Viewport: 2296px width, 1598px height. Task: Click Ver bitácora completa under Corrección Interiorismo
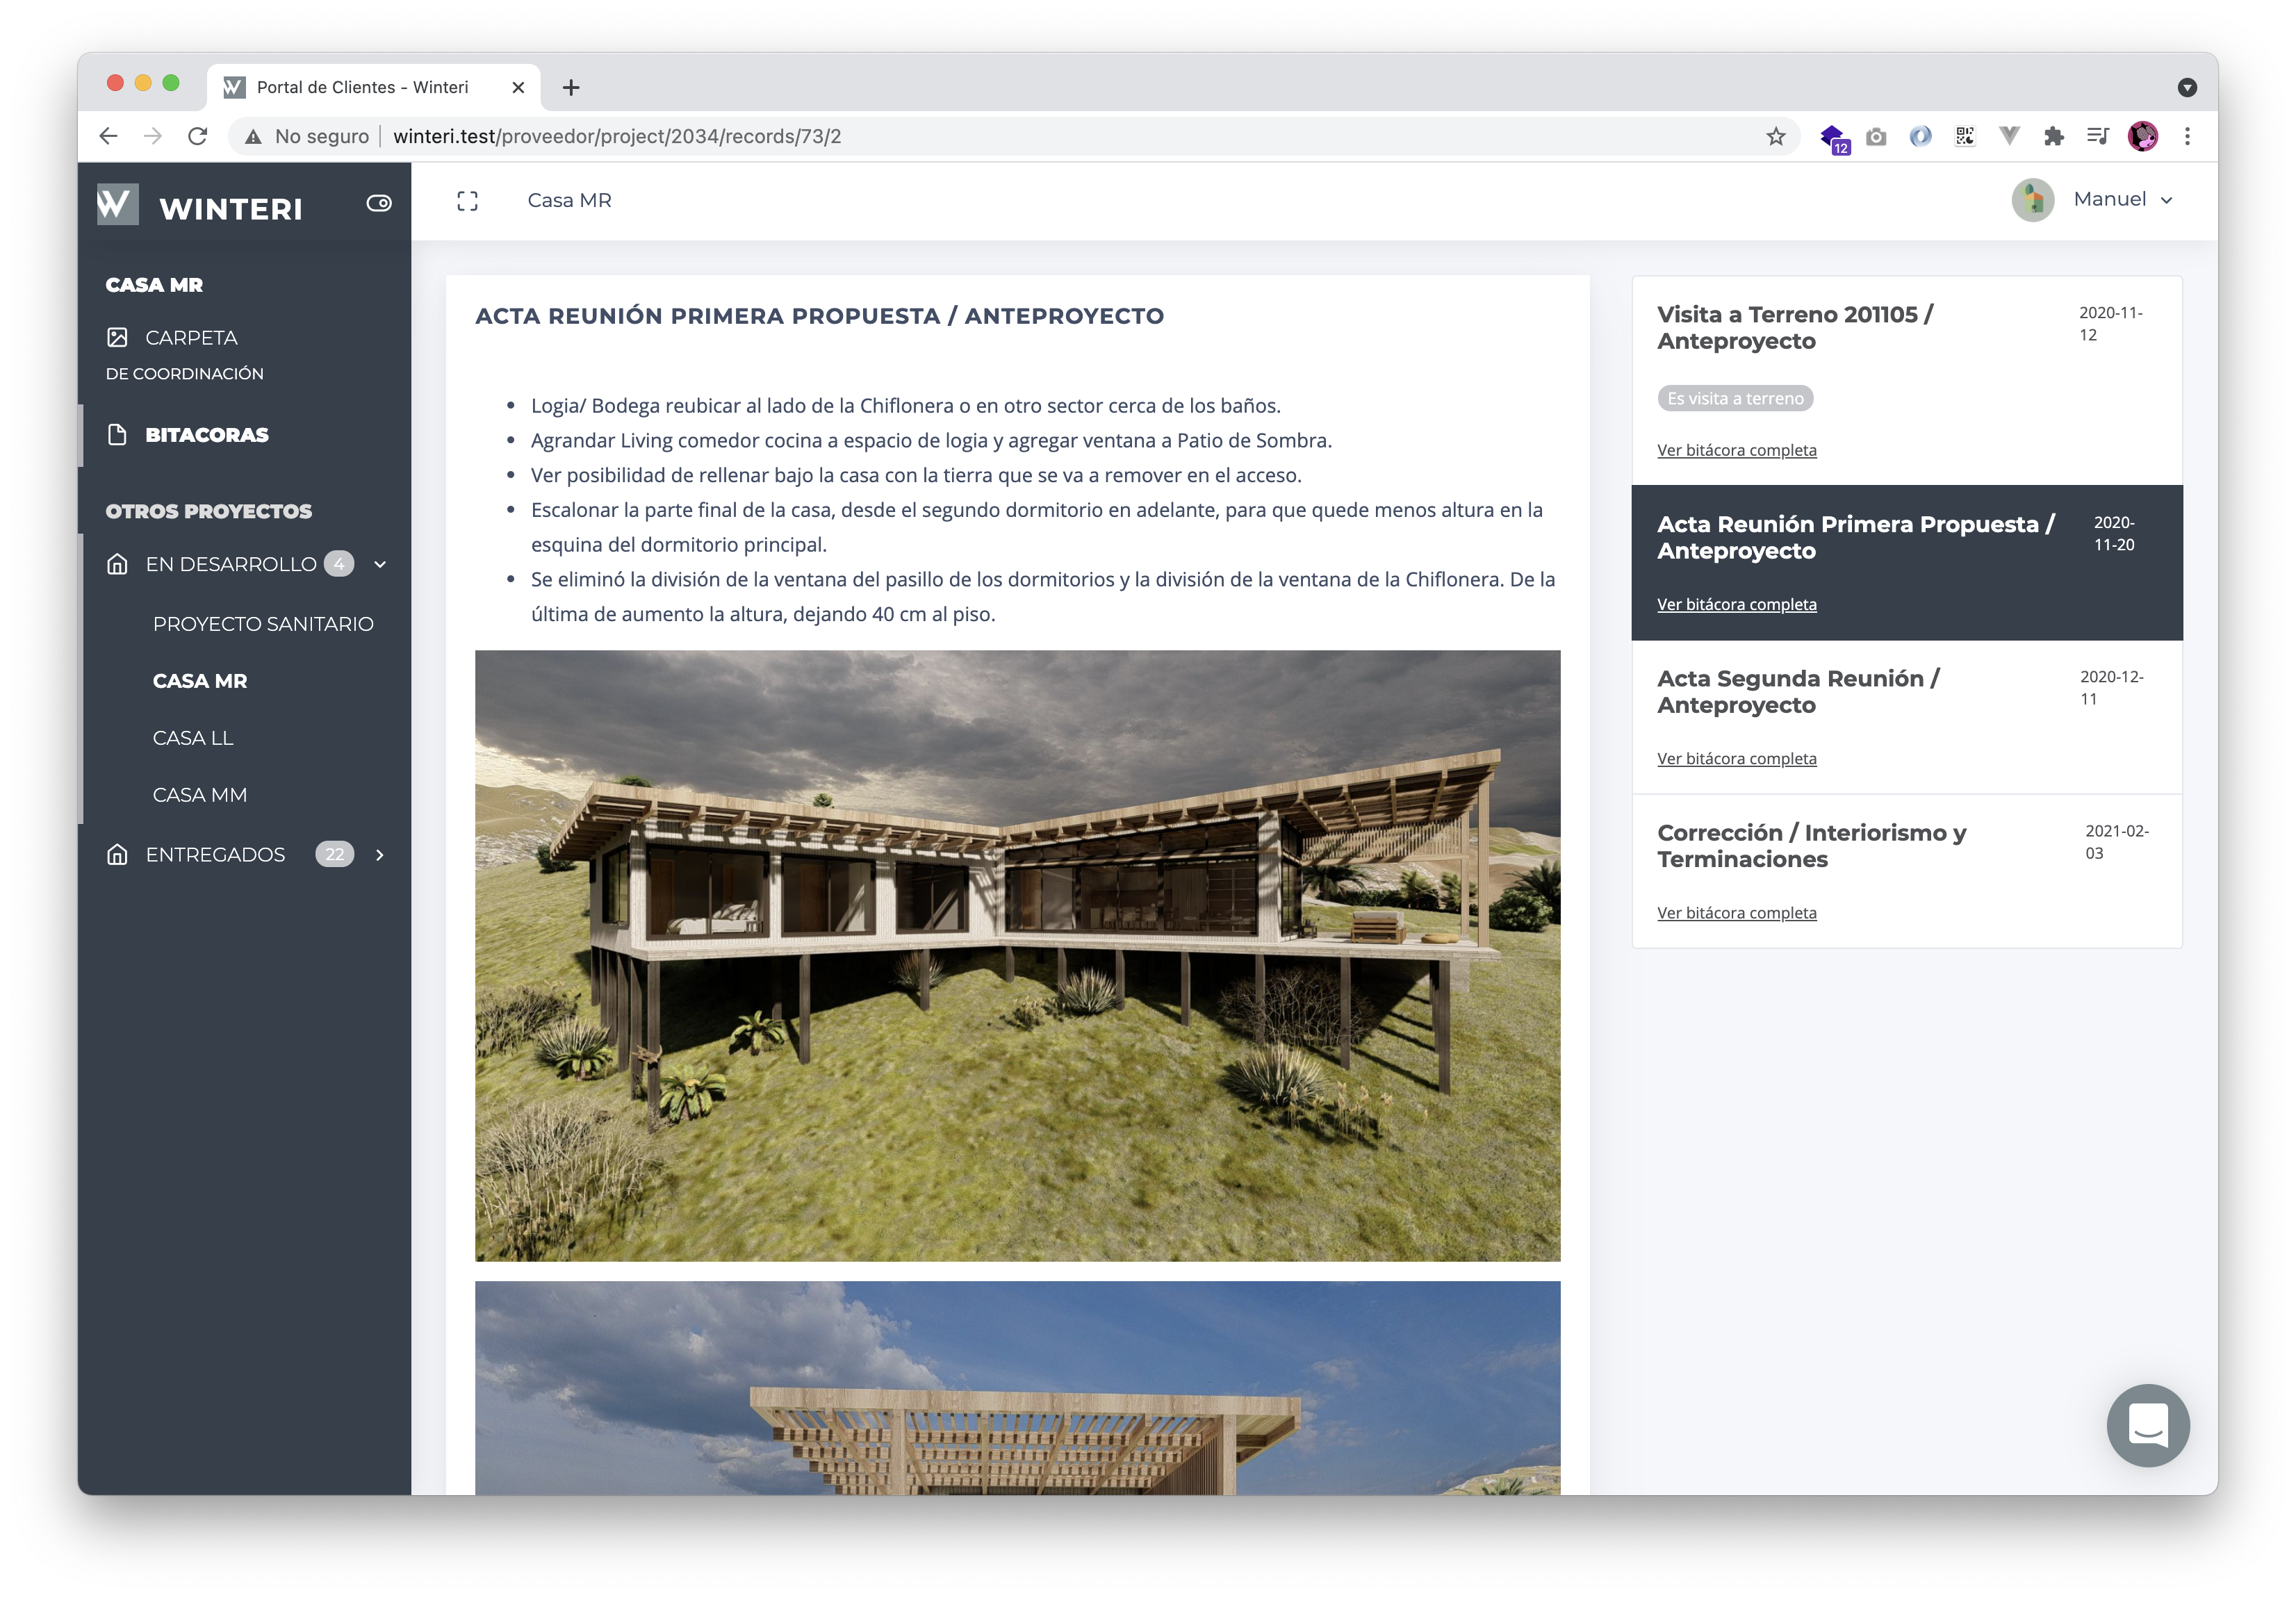(x=1736, y=913)
